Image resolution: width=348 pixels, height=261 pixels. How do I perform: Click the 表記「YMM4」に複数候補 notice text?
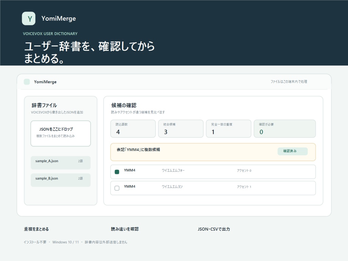point(138,150)
